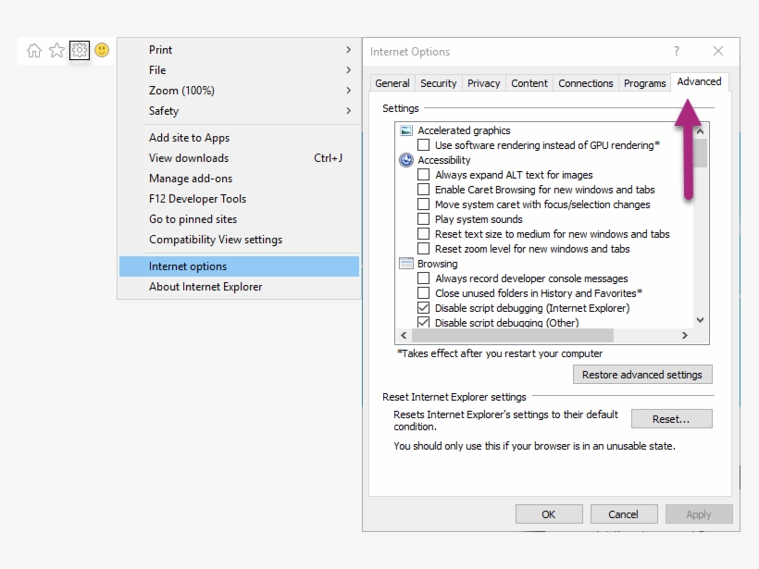
Task: Open About Internet Explorer
Action: tap(239, 287)
